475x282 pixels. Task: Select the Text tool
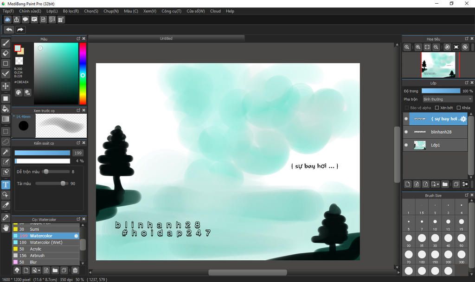pyautogui.click(x=6, y=184)
